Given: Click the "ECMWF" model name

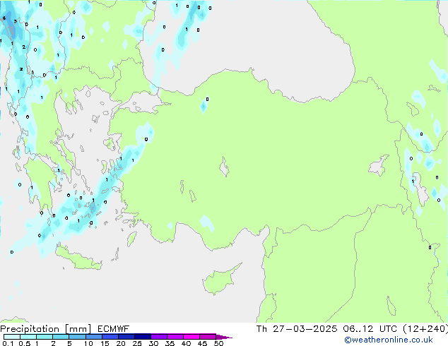Looking at the screenshot, I should tap(114, 329).
